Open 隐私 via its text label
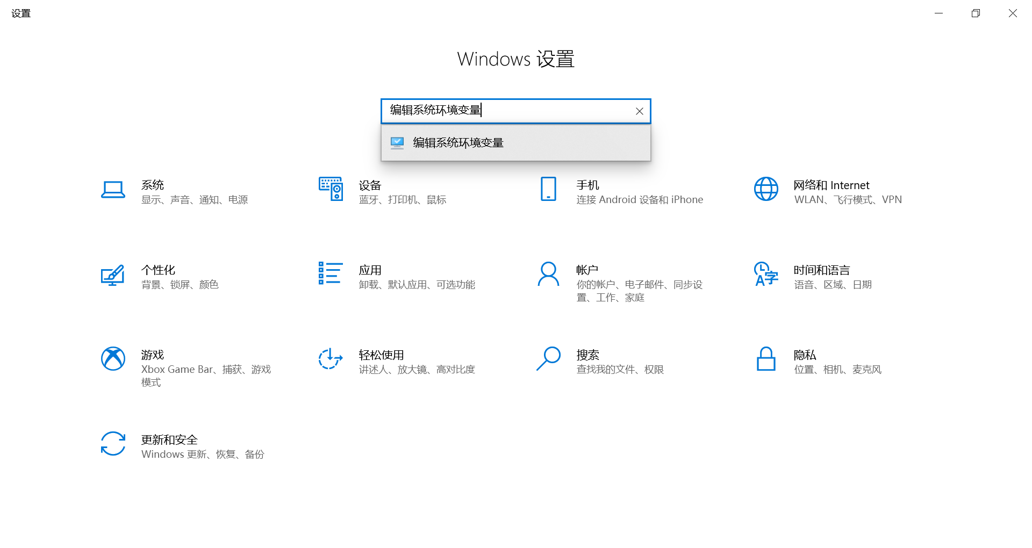Image resolution: width=1032 pixels, height=548 pixels. 805,355
